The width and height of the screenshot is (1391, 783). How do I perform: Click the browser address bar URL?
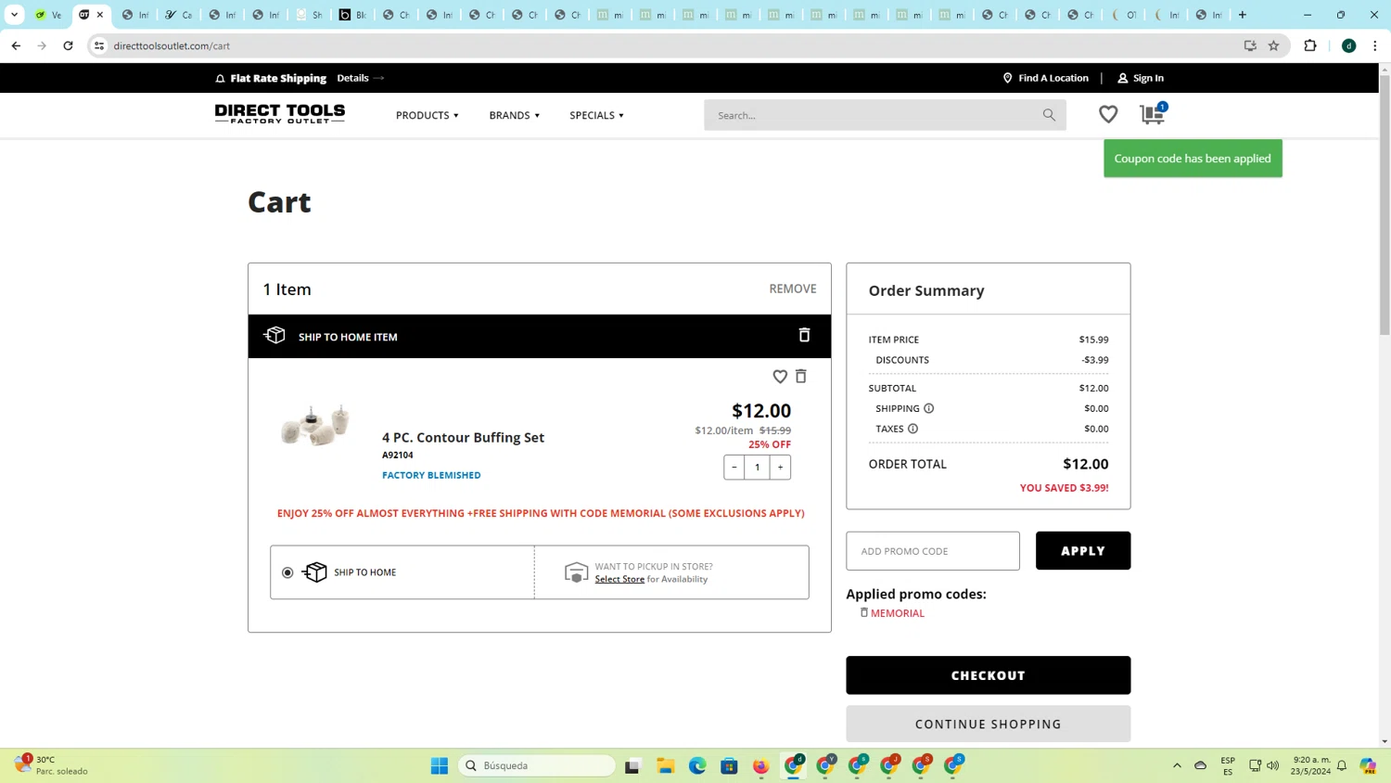tap(172, 45)
